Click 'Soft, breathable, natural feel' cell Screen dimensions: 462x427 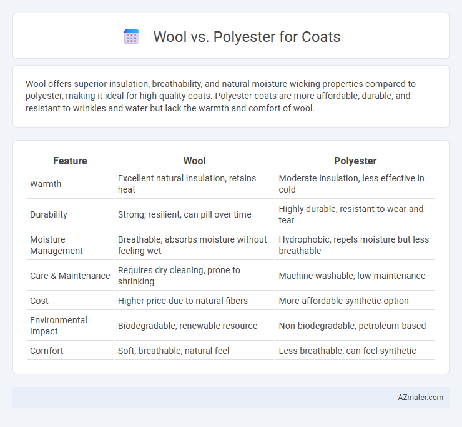click(x=194, y=351)
